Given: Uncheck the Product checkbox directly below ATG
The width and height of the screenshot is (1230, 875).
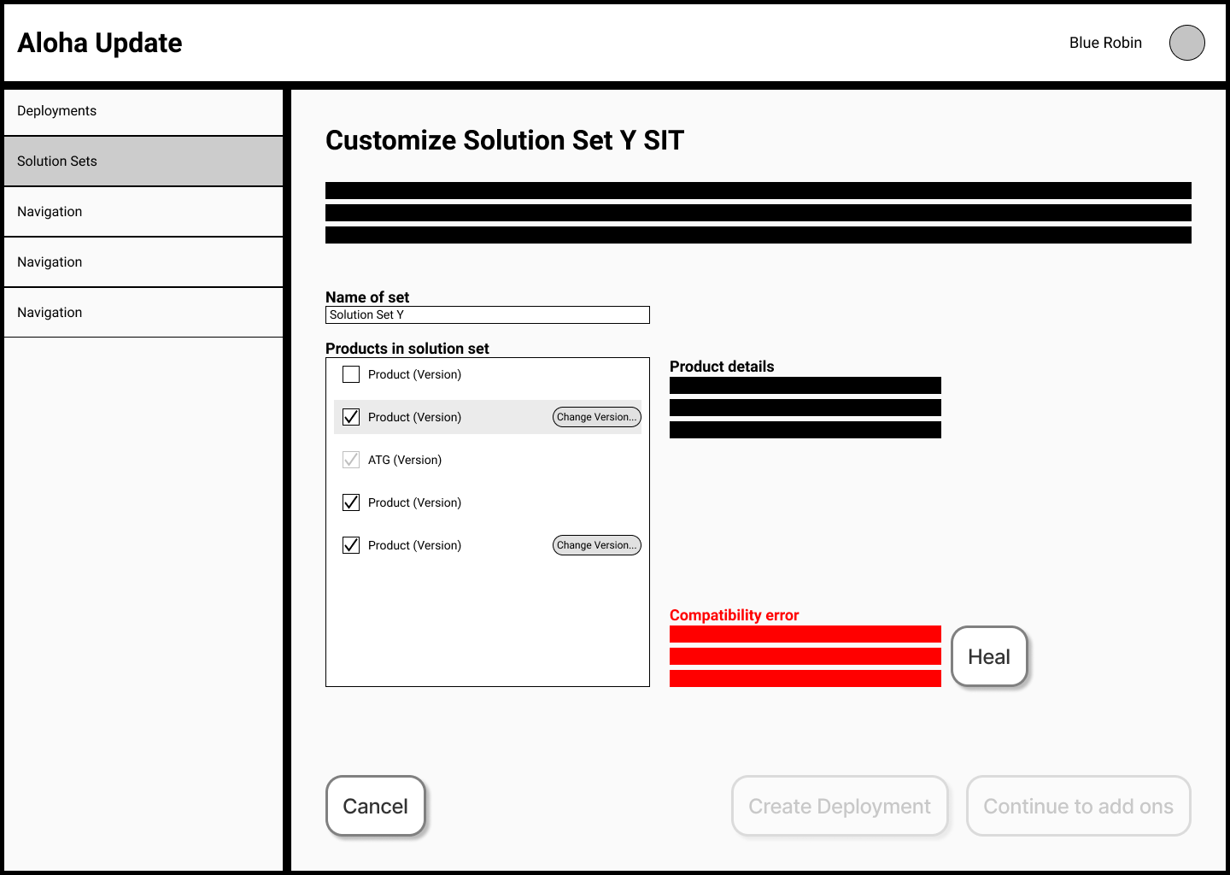Looking at the screenshot, I should coord(351,502).
